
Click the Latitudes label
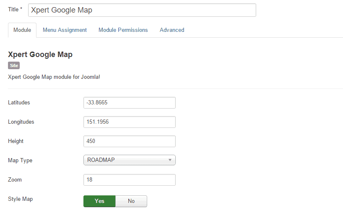[19, 103]
